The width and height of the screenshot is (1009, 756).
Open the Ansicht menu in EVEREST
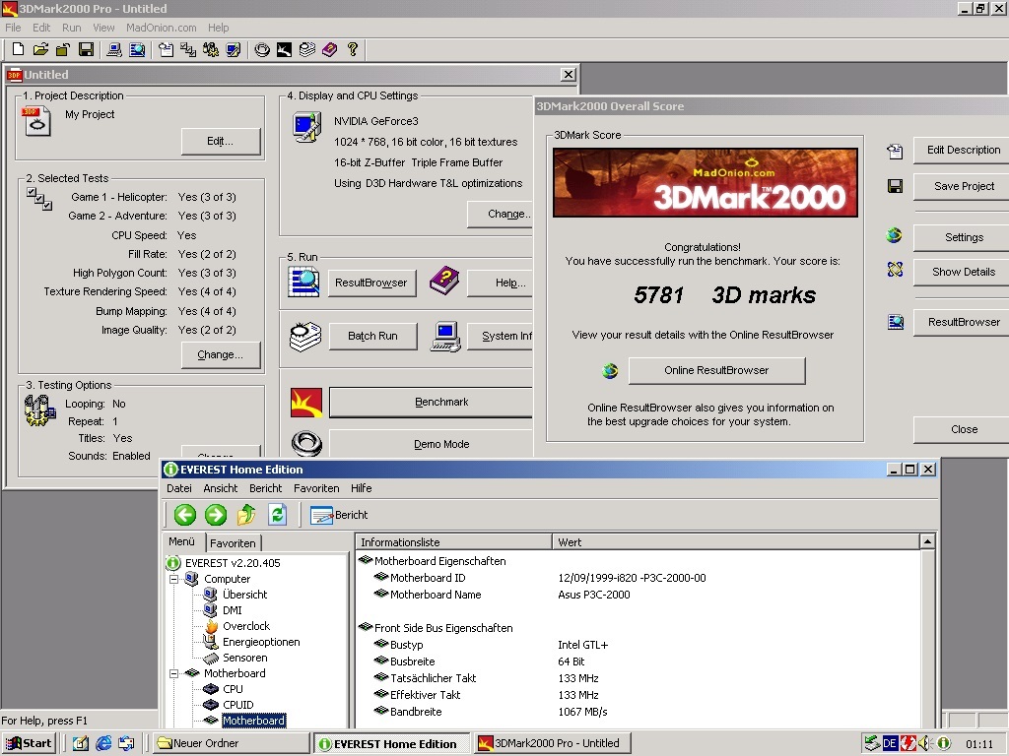click(220, 488)
